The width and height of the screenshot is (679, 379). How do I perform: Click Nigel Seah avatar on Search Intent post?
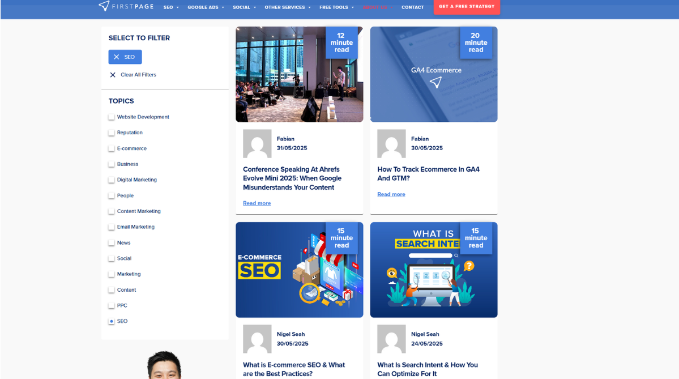point(391,339)
